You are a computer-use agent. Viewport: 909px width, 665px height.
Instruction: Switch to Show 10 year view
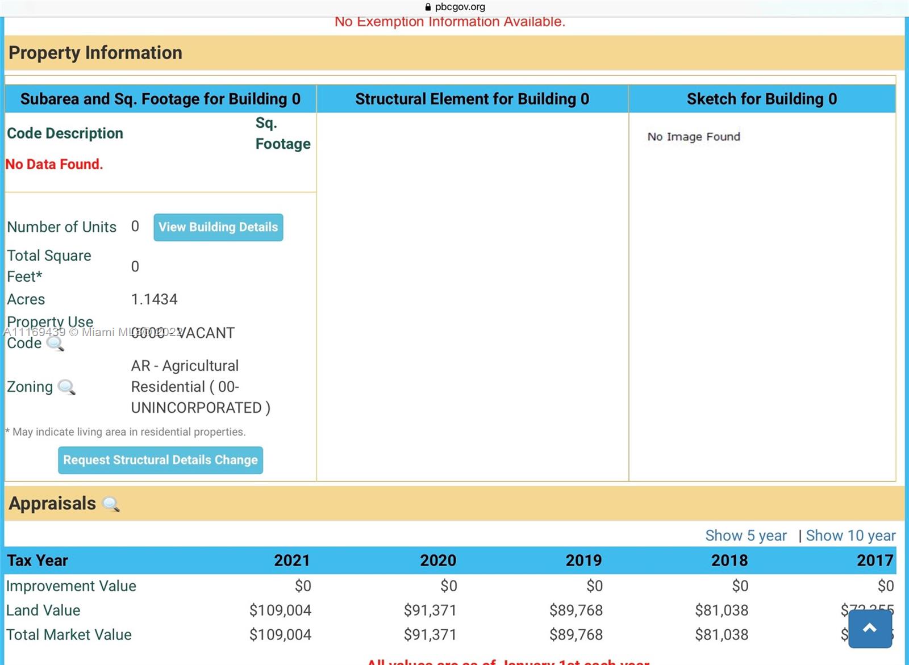click(850, 536)
